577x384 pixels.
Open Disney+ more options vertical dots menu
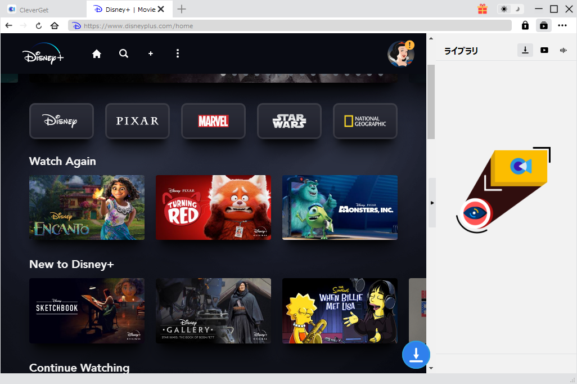click(x=178, y=54)
